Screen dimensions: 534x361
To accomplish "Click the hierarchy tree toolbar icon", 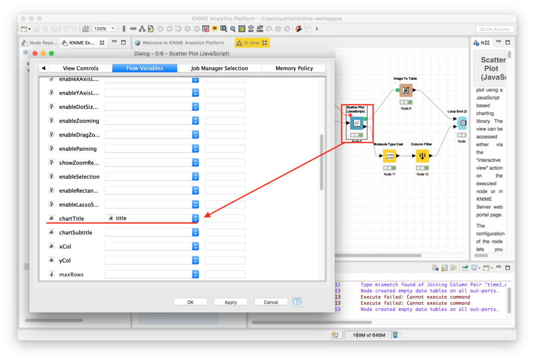I will point(142,29).
